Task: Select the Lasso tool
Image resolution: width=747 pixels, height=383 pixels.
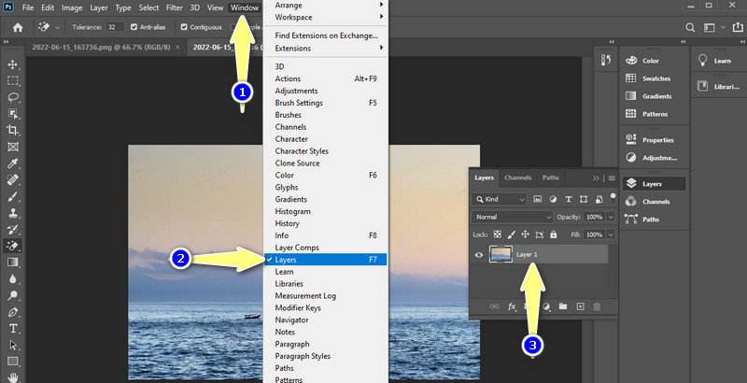Action: click(13, 96)
